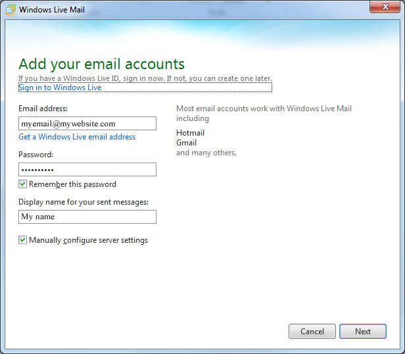The width and height of the screenshot is (405, 354).
Task: Proceed with the Next button
Action: (x=362, y=332)
